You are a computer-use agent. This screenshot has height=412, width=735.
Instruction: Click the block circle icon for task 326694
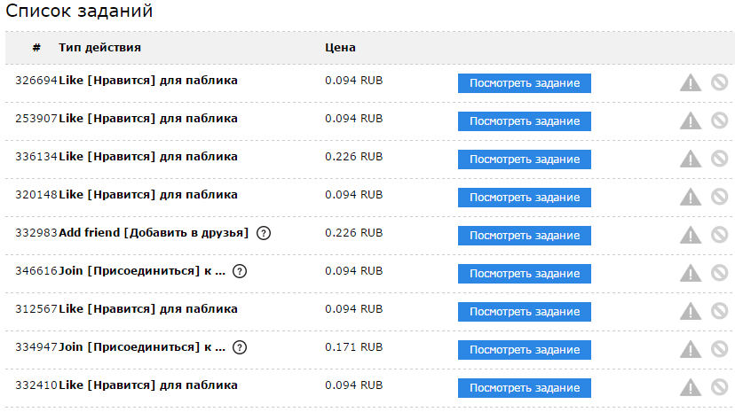[719, 82]
